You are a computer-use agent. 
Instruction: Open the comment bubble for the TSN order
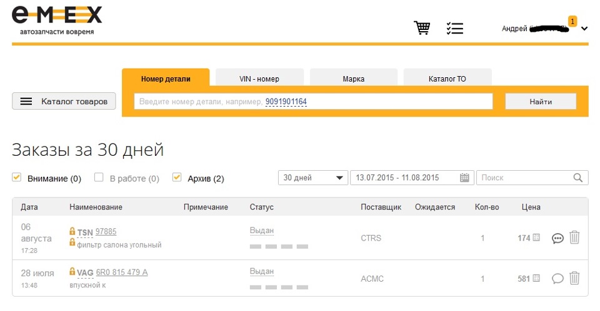click(x=557, y=239)
